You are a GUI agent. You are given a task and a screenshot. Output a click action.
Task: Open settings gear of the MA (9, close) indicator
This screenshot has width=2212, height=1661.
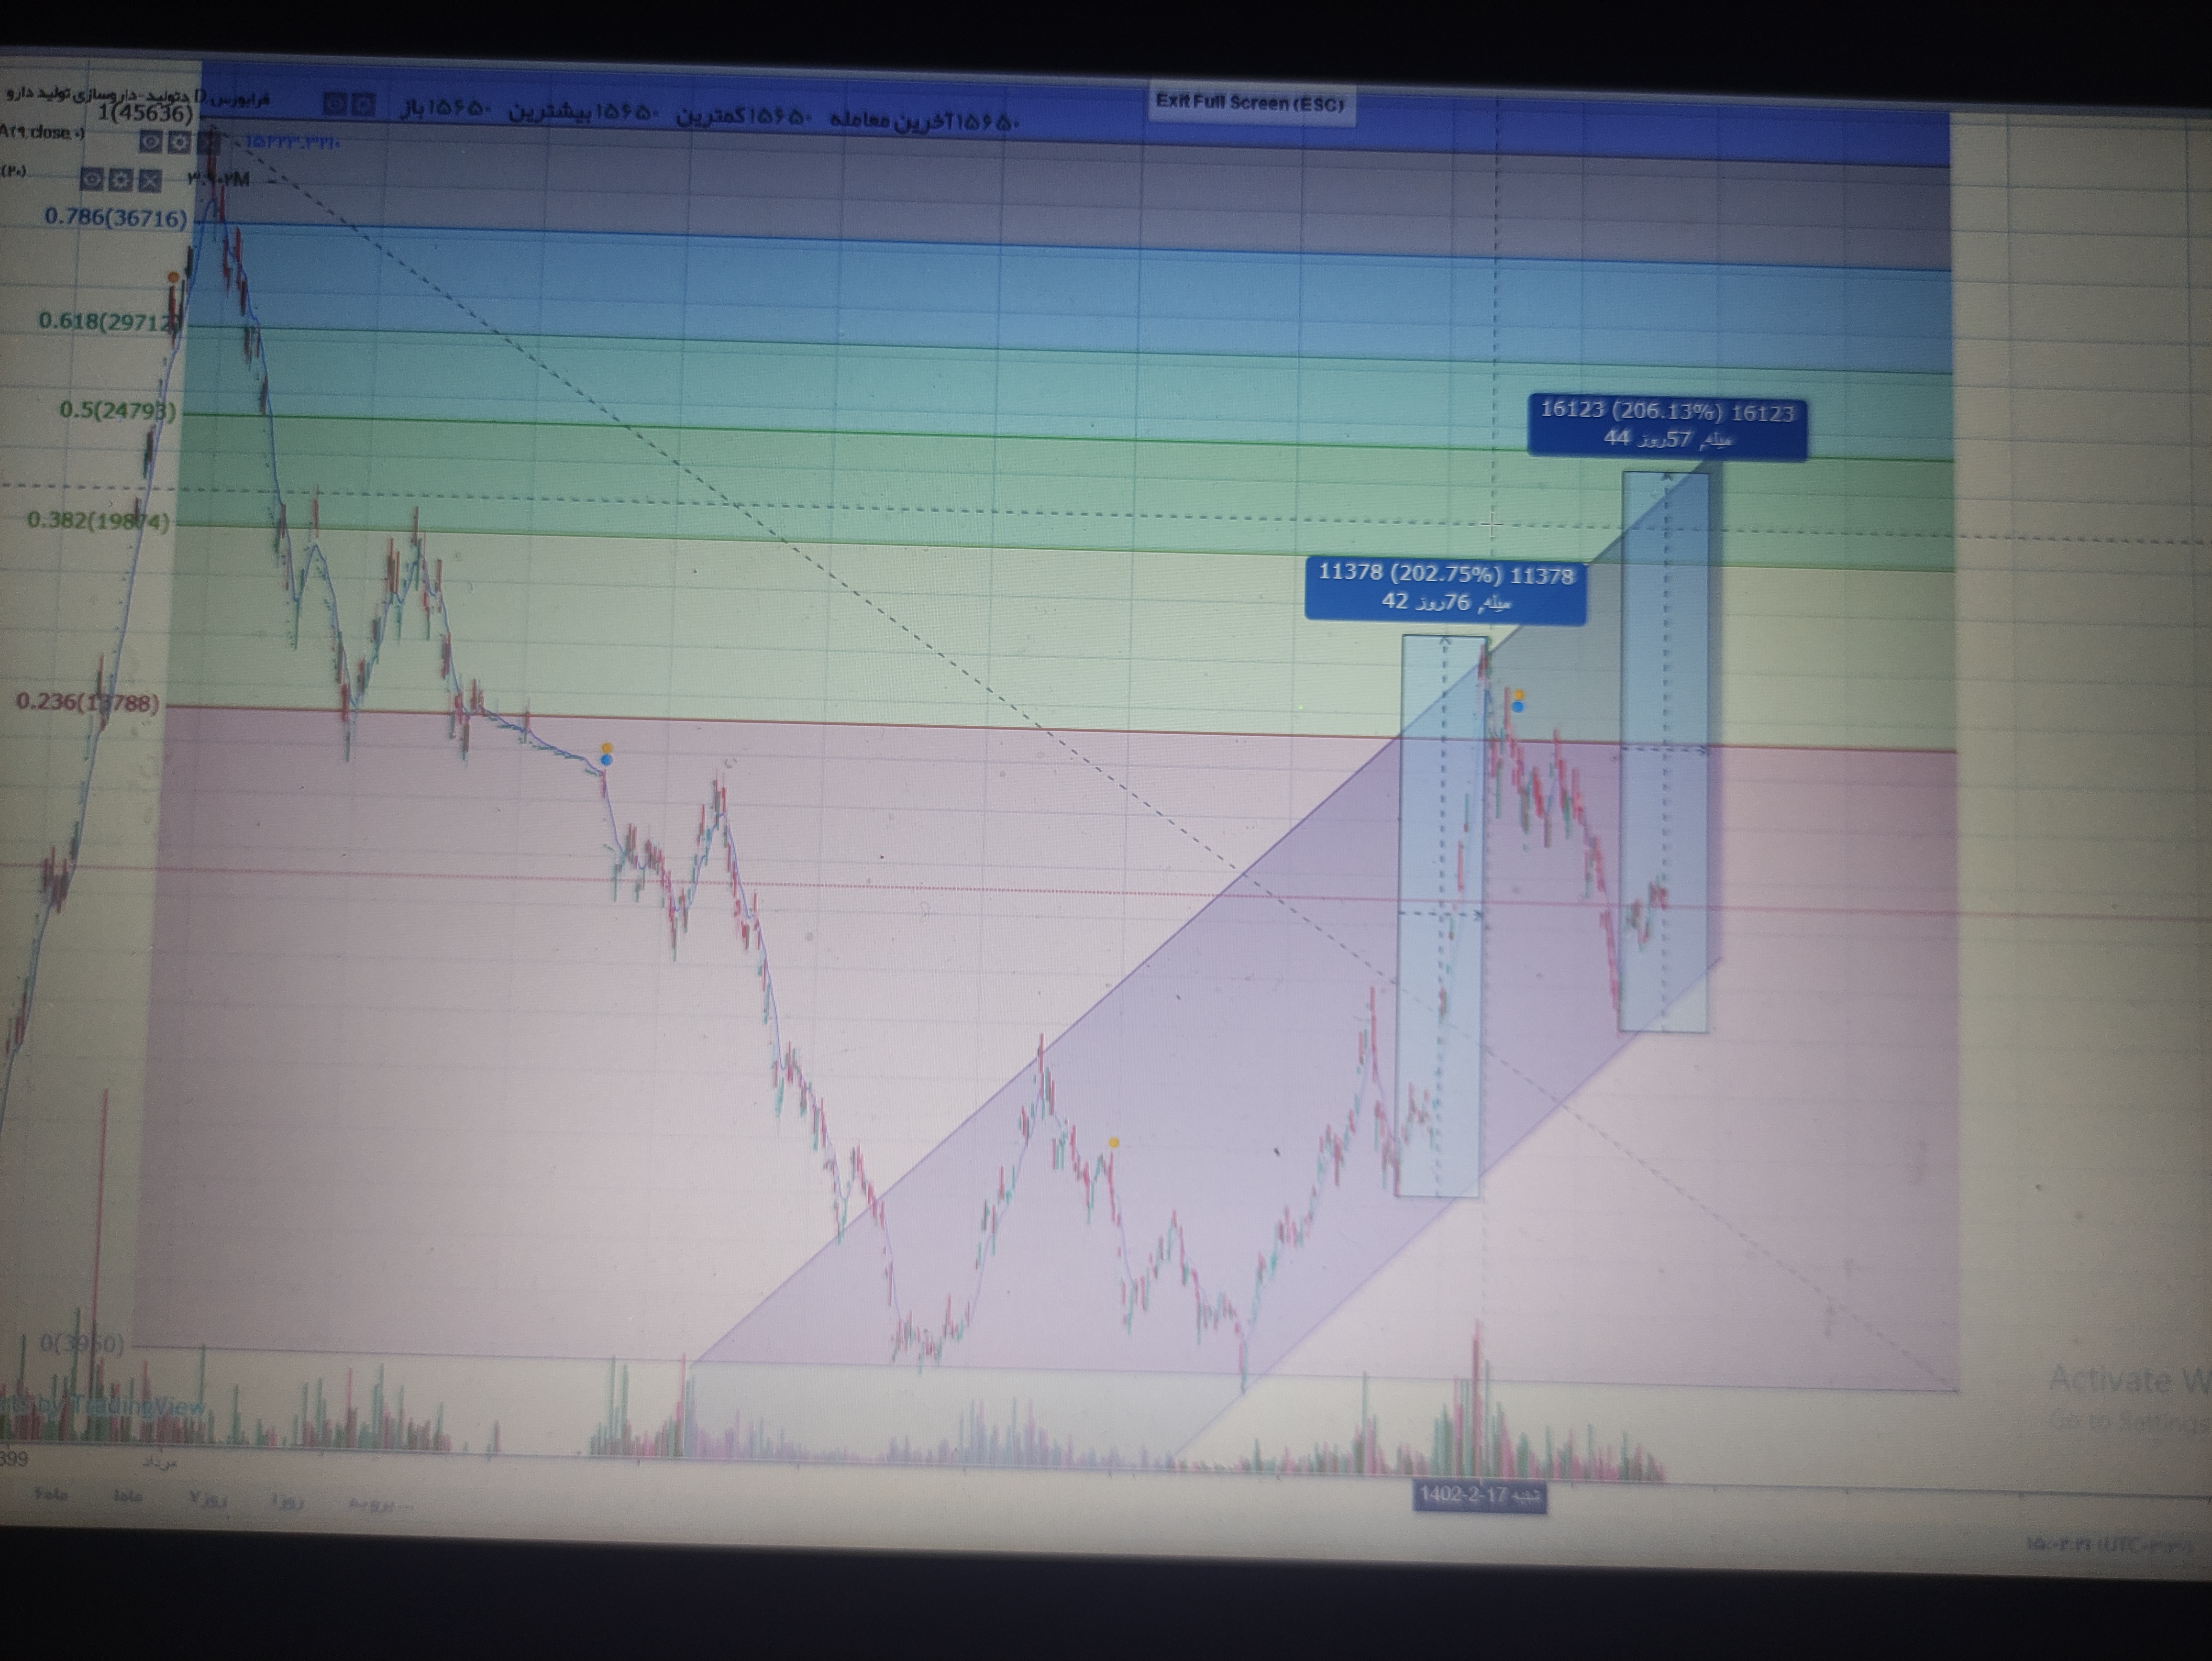point(178,142)
